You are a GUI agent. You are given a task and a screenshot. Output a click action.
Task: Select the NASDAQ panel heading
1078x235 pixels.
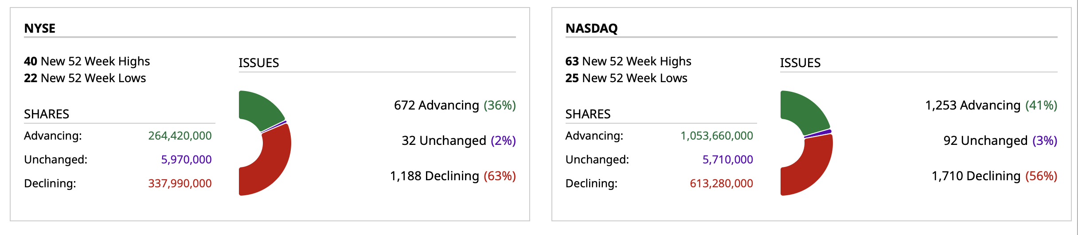(x=591, y=28)
